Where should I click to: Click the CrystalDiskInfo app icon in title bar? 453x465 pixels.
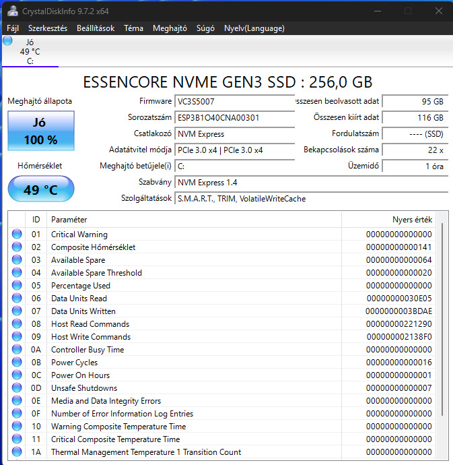pyautogui.click(x=12, y=11)
